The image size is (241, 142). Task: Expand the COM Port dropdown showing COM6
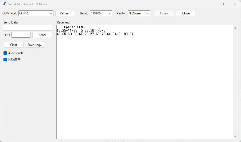click(51, 13)
